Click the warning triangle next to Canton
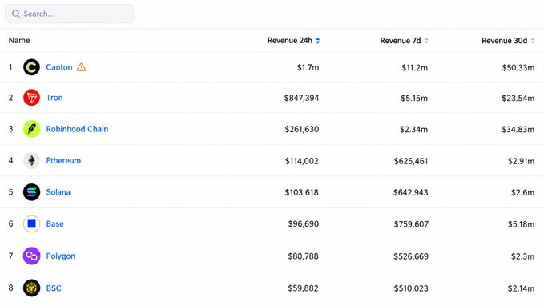The image size is (544, 306). (81, 67)
